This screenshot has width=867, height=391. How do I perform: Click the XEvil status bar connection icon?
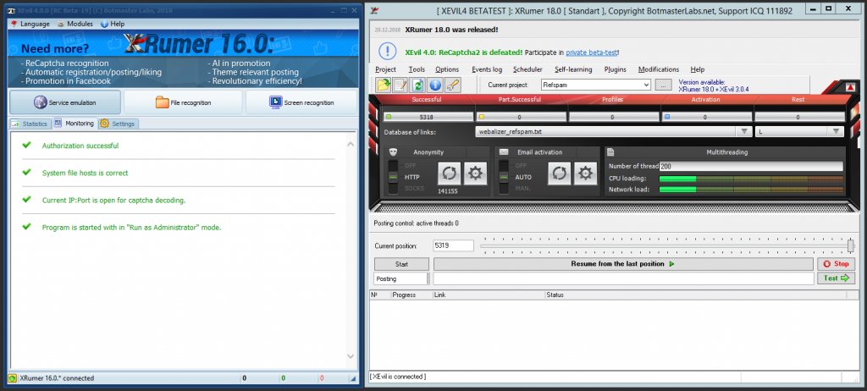12,378
